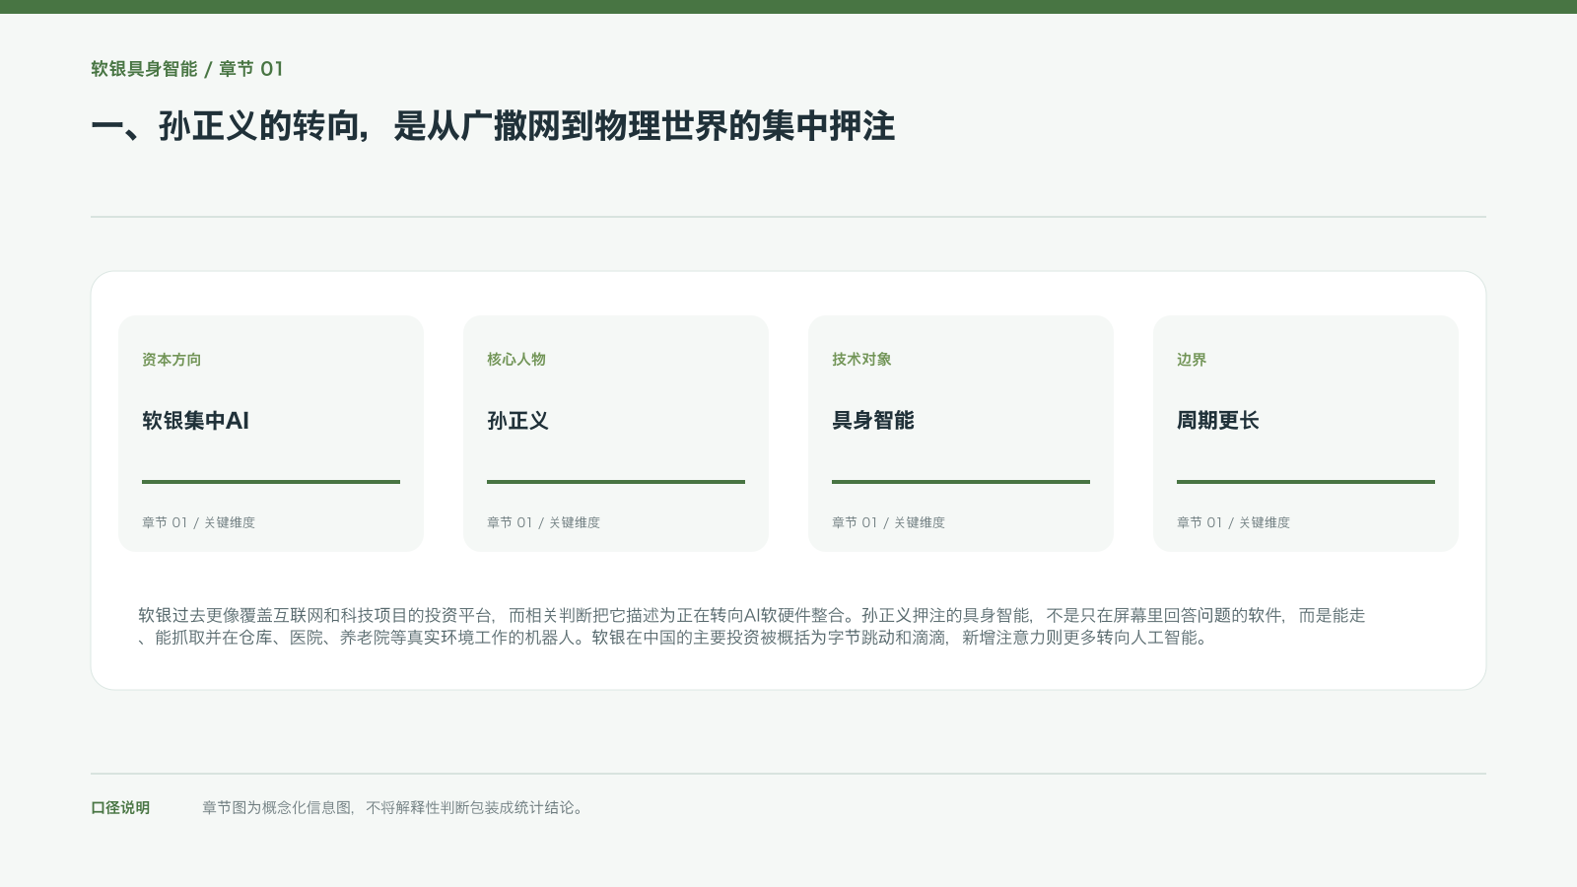Click the "口径说明" footer label
This screenshot has height=887, width=1577.
coord(120,808)
